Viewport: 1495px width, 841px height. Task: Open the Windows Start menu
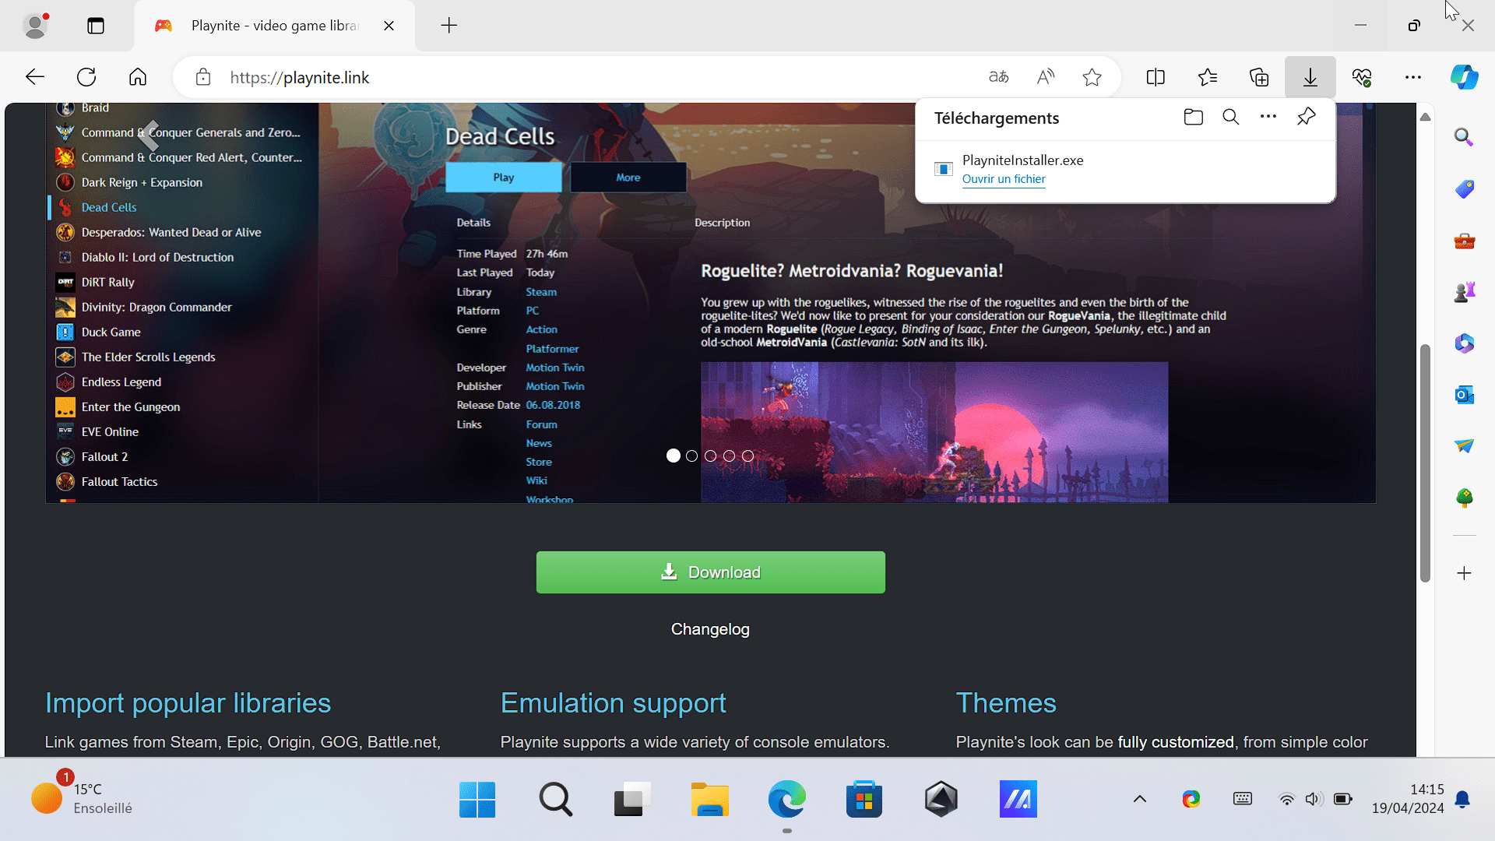[477, 800]
